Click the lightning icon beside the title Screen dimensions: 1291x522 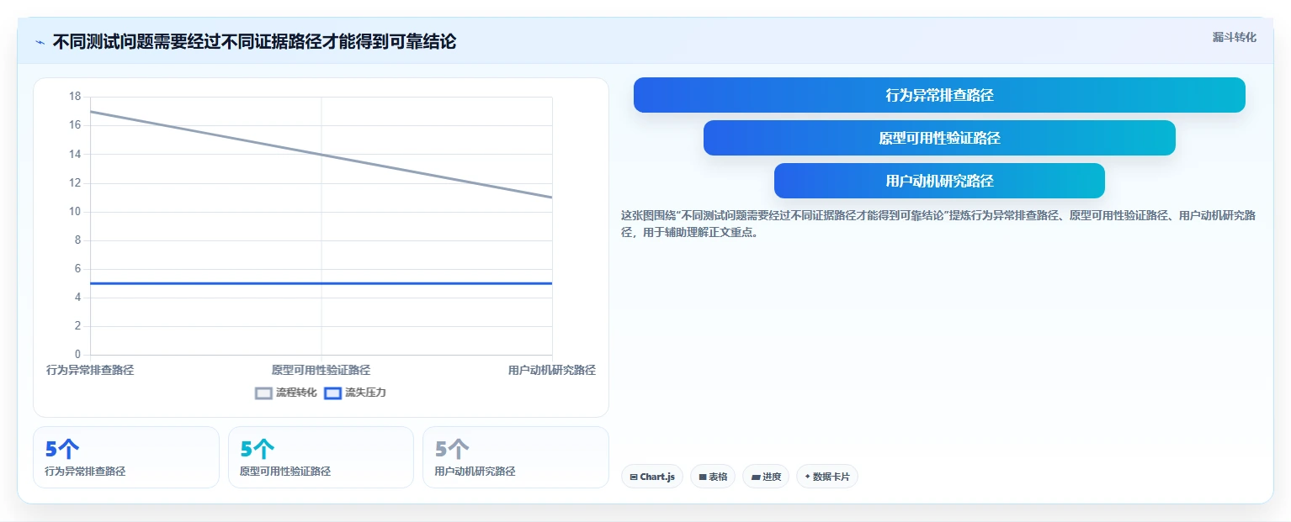[40, 42]
